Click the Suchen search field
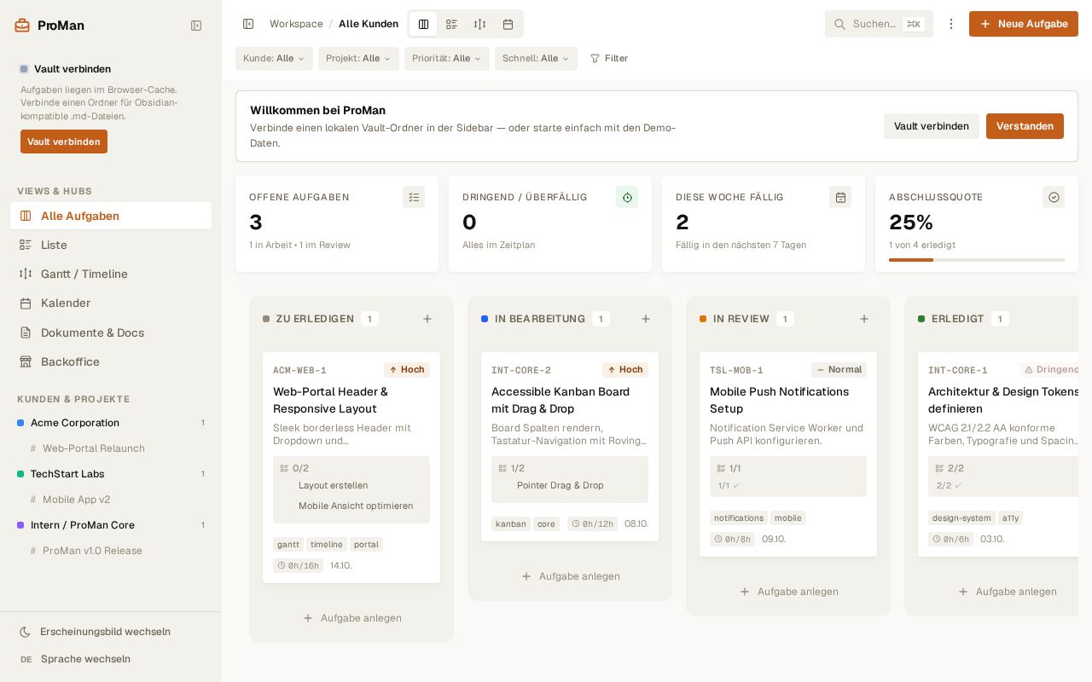 click(x=879, y=24)
